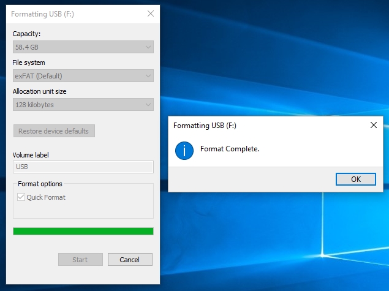Close the Formatting USB (F:) format window
This screenshot has width=389, height=291.
[x=151, y=13]
